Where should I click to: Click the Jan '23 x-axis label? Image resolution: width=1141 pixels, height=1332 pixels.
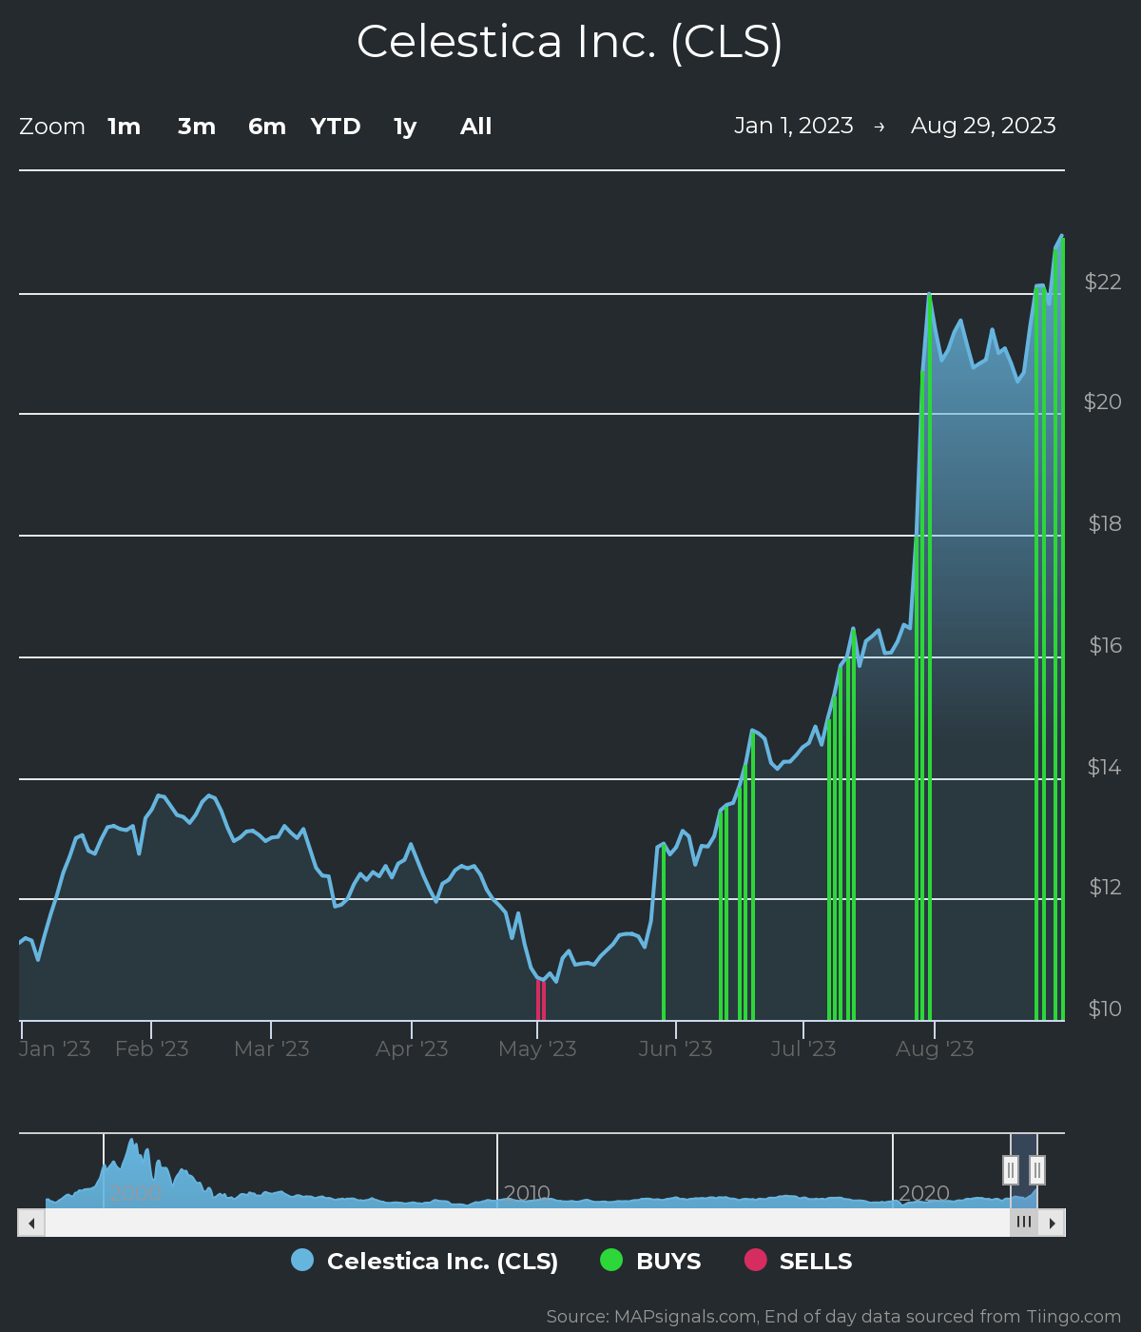(55, 1048)
